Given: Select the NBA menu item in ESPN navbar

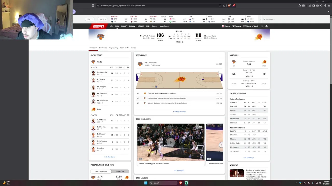Looking at the screenshot, I should [x=117, y=26].
